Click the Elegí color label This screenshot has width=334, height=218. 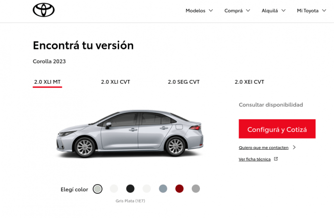click(75, 189)
